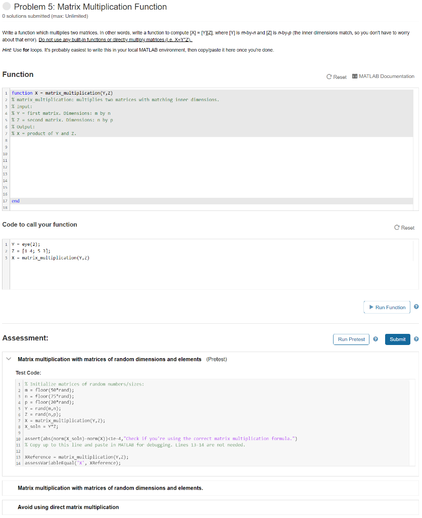Collapse the Pretest test chevron
This screenshot has height=518, width=422.
tap(9, 359)
